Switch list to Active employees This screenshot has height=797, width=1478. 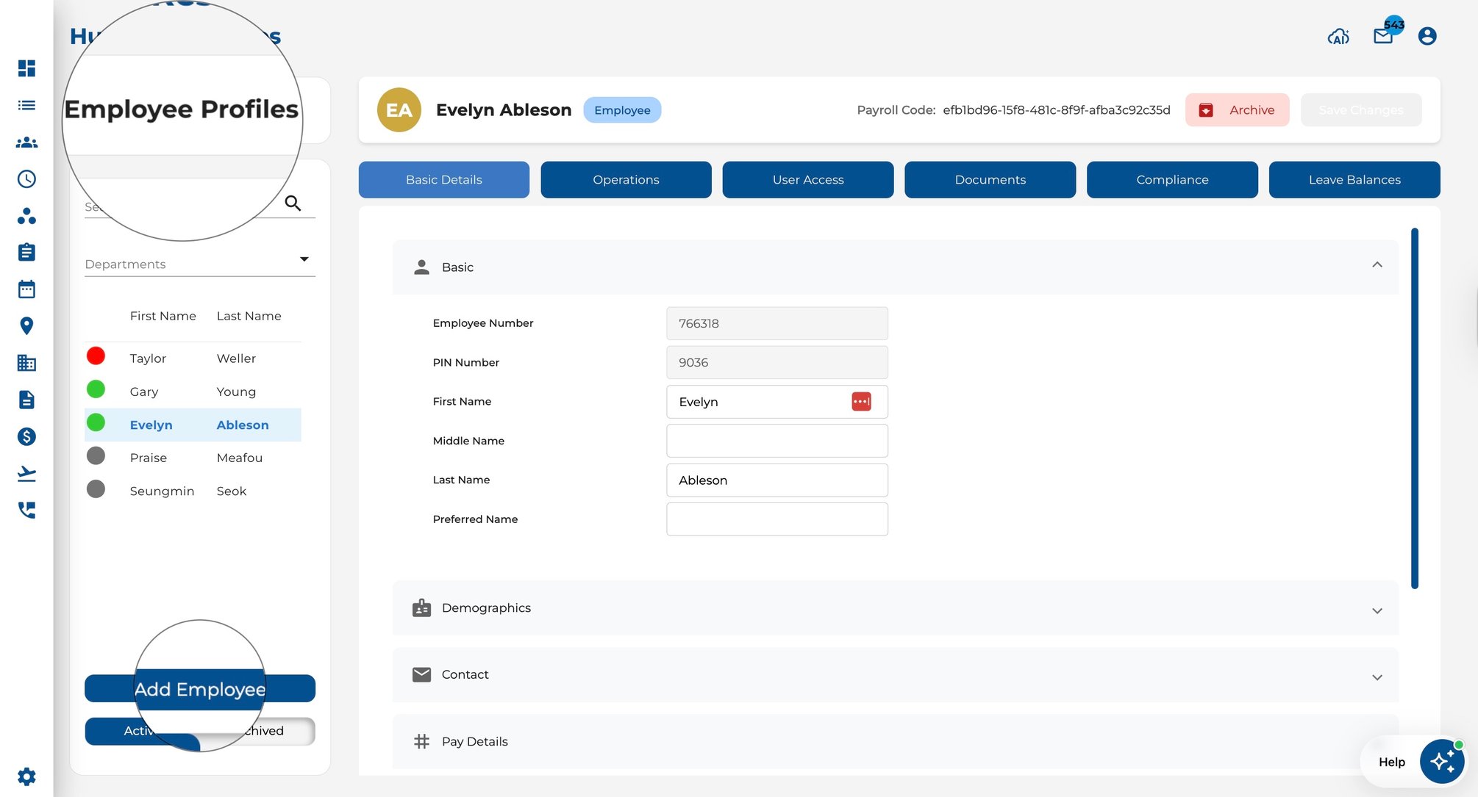(x=142, y=731)
